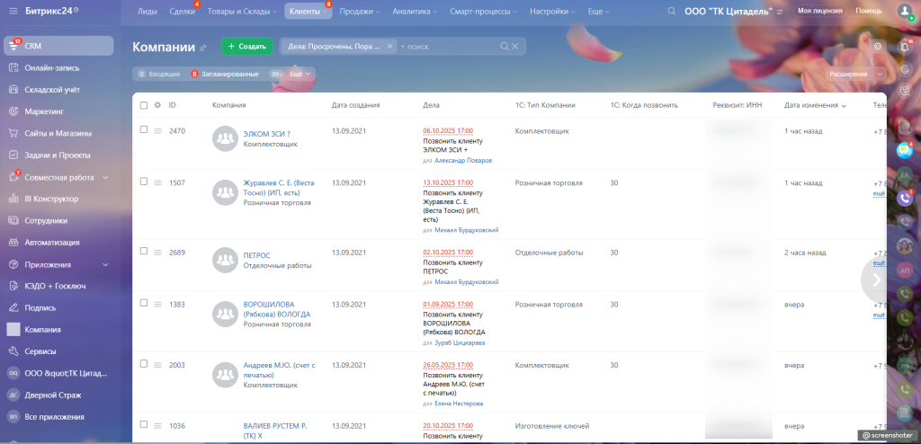Open the user profile avatar
Screen dimensions: 921x444
(x=904, y=11)
